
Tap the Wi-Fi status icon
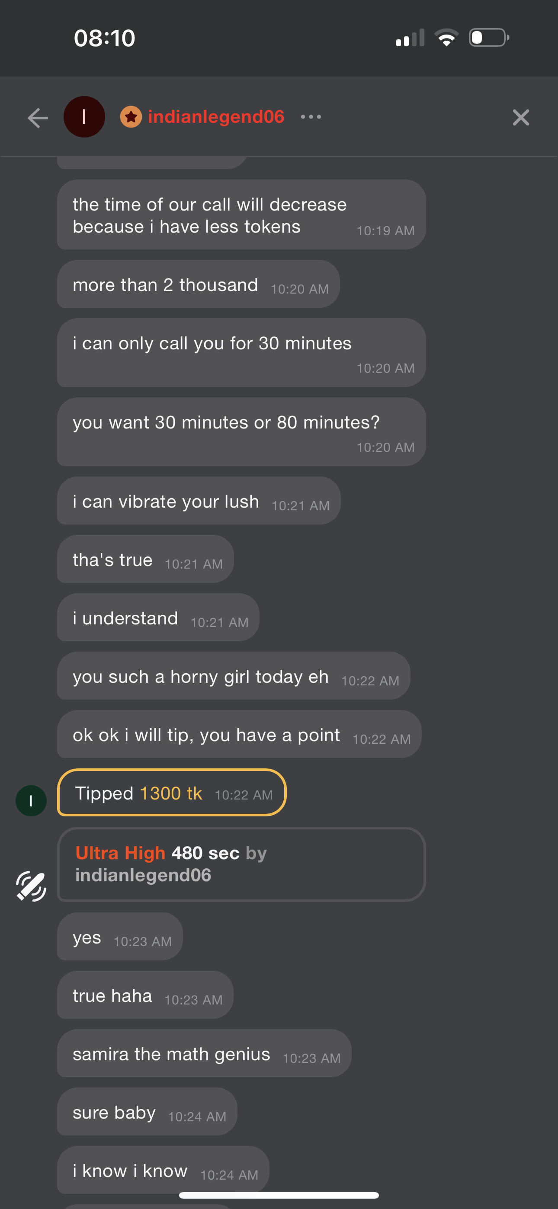point(446,38)
